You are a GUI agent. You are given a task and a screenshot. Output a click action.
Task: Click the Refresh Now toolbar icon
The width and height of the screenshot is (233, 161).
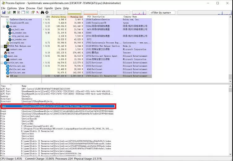coord(9,12)
